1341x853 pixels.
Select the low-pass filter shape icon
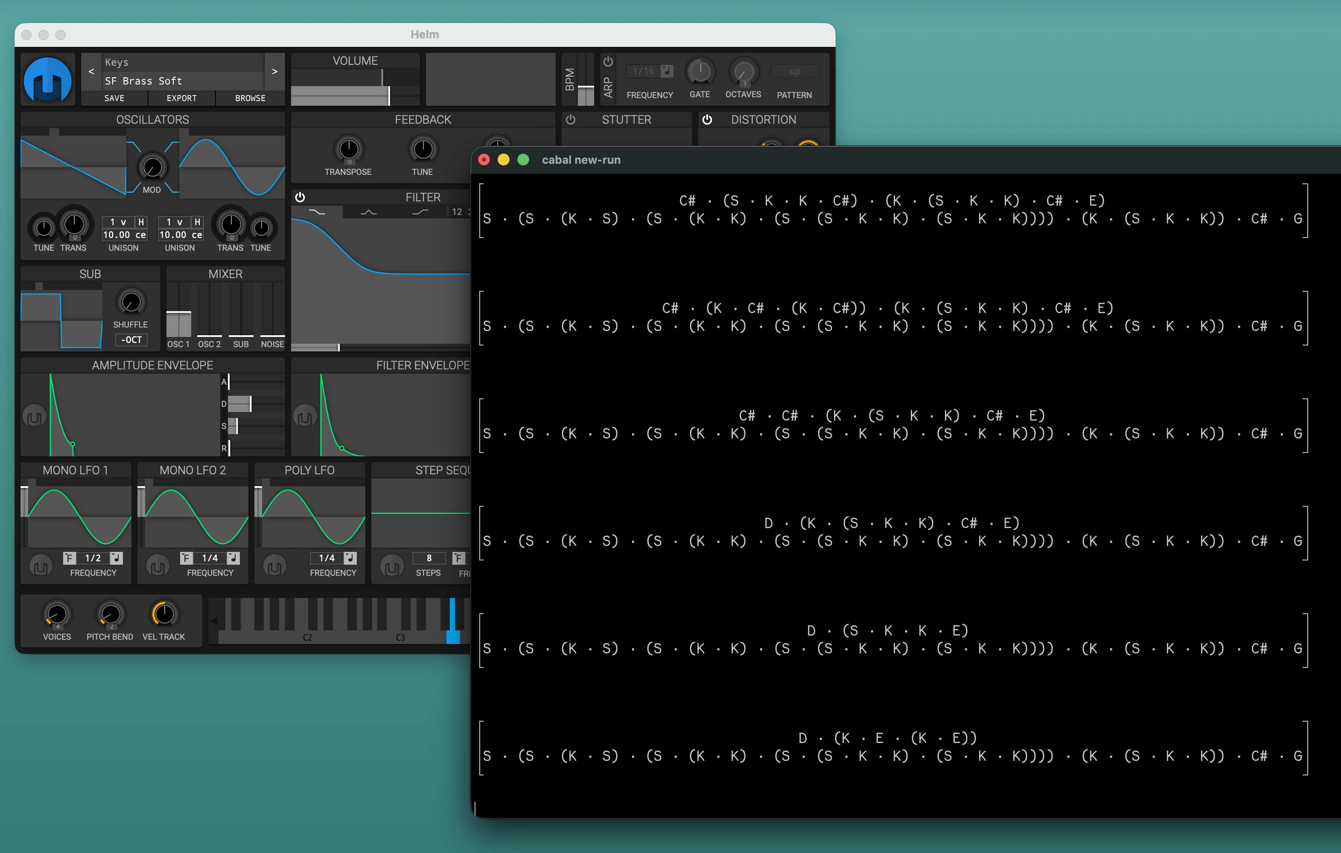click(x=316, y=212)
